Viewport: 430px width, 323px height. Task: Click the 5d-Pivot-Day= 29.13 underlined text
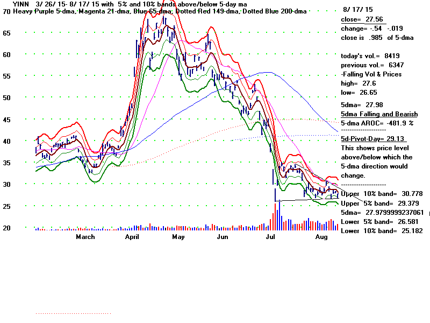374,138
